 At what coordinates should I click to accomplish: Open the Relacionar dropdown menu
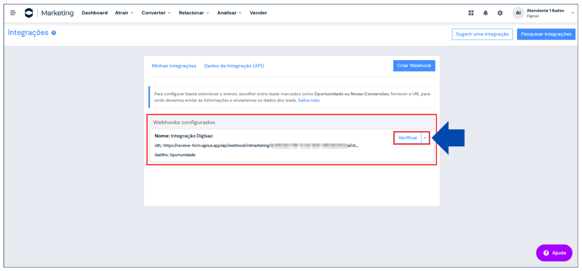click(x=194, y=13)
